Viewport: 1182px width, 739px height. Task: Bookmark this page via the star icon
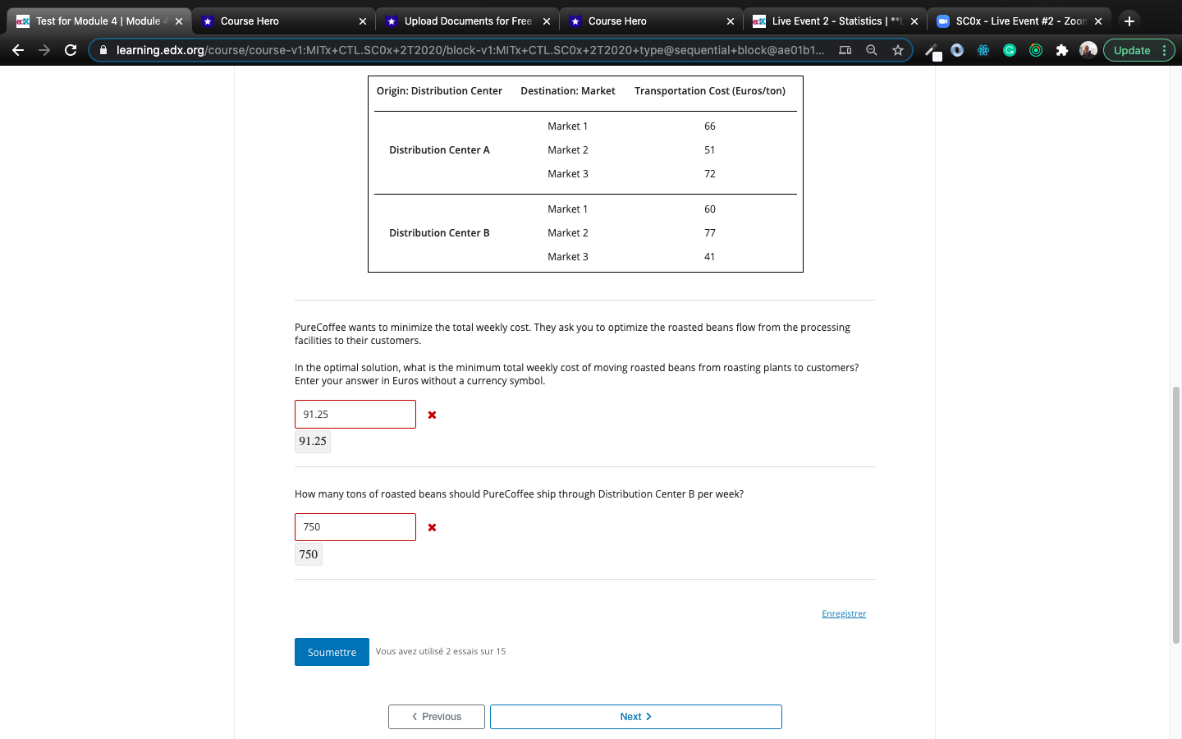coord(896,49)
